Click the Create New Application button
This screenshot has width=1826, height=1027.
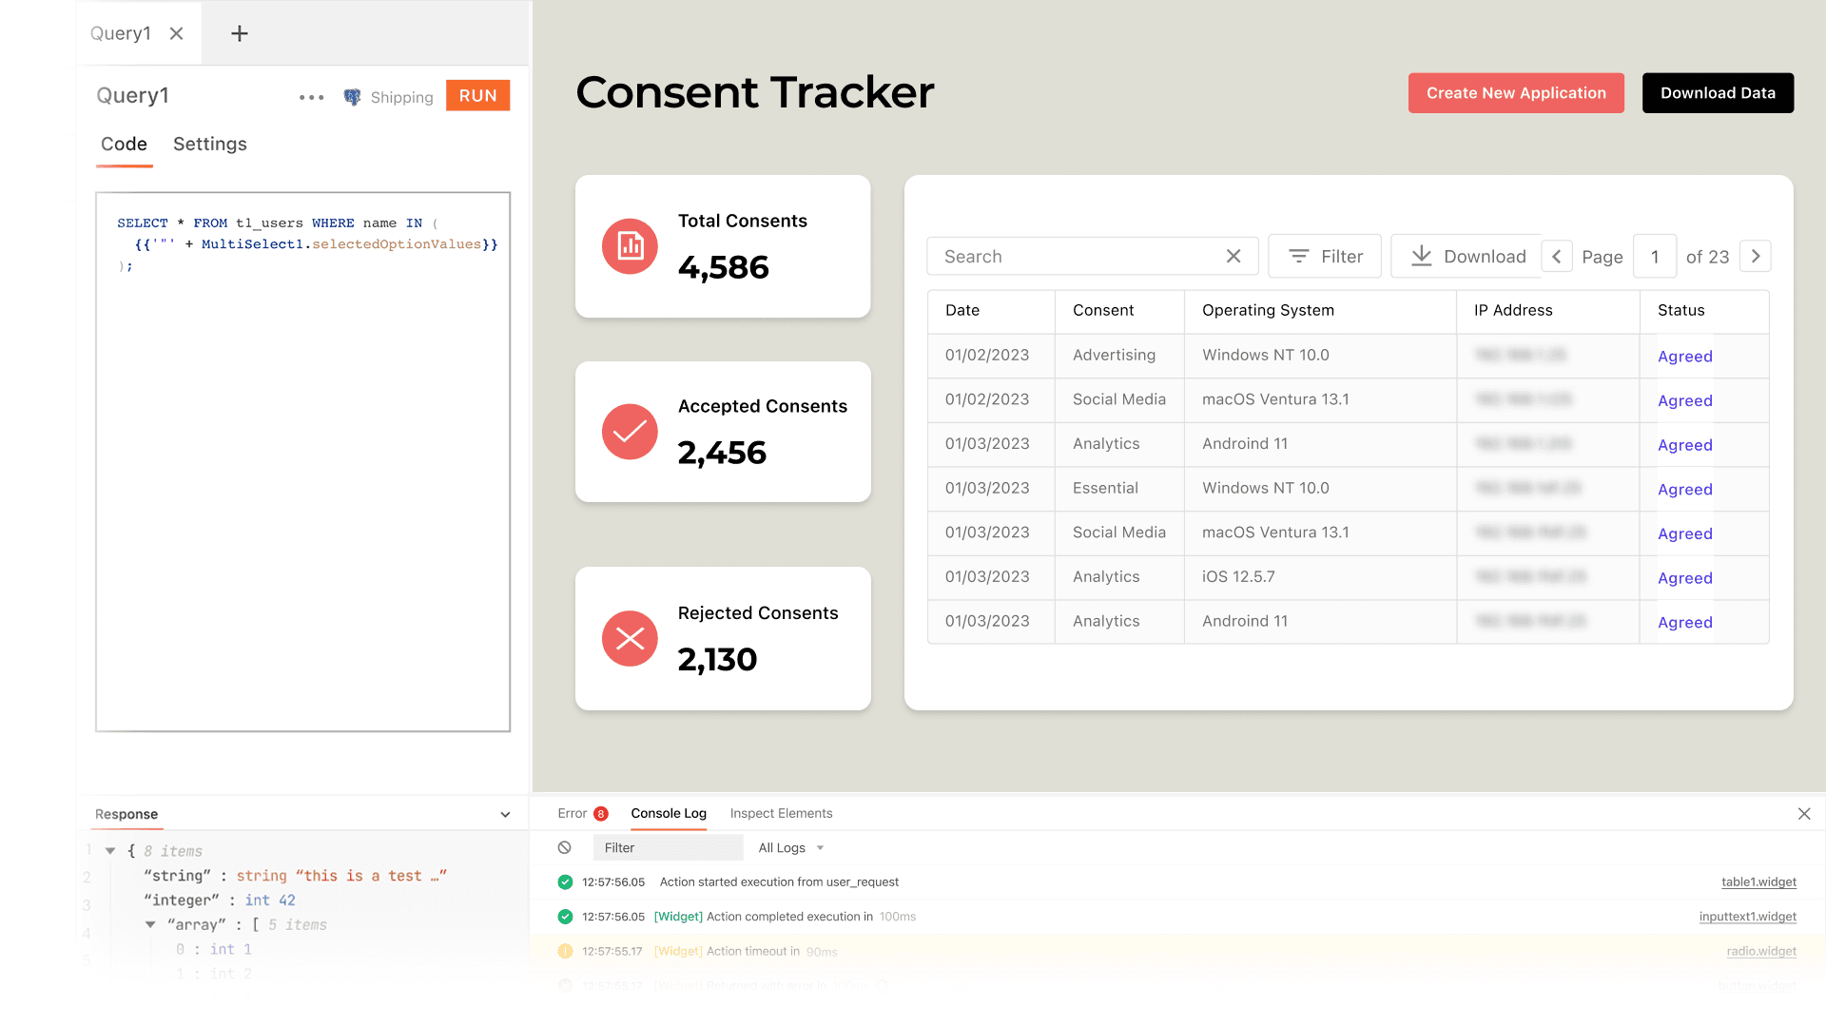[1516, 92]
